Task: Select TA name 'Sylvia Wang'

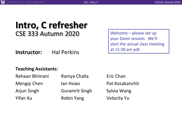Action: [119, 91]
